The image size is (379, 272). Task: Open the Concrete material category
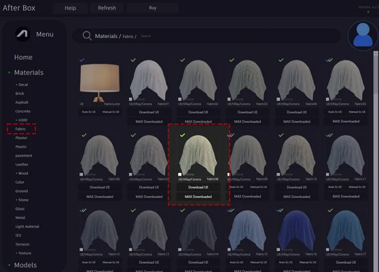pos(22,111)
